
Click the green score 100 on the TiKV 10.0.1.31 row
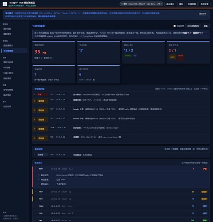pos(193,220)
